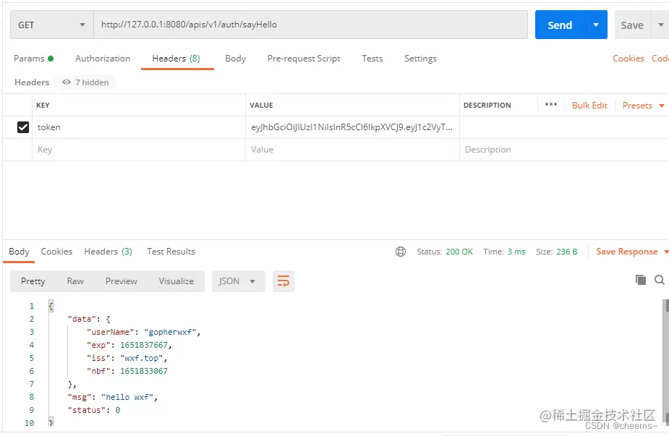
Task: Switch to Raw response view
Action: click(75, 281)
